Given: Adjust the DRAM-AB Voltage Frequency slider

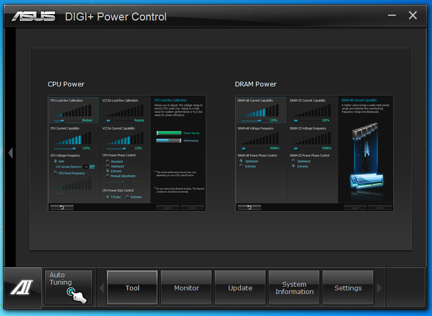Looking at the screenshot, I should (243, 149).
